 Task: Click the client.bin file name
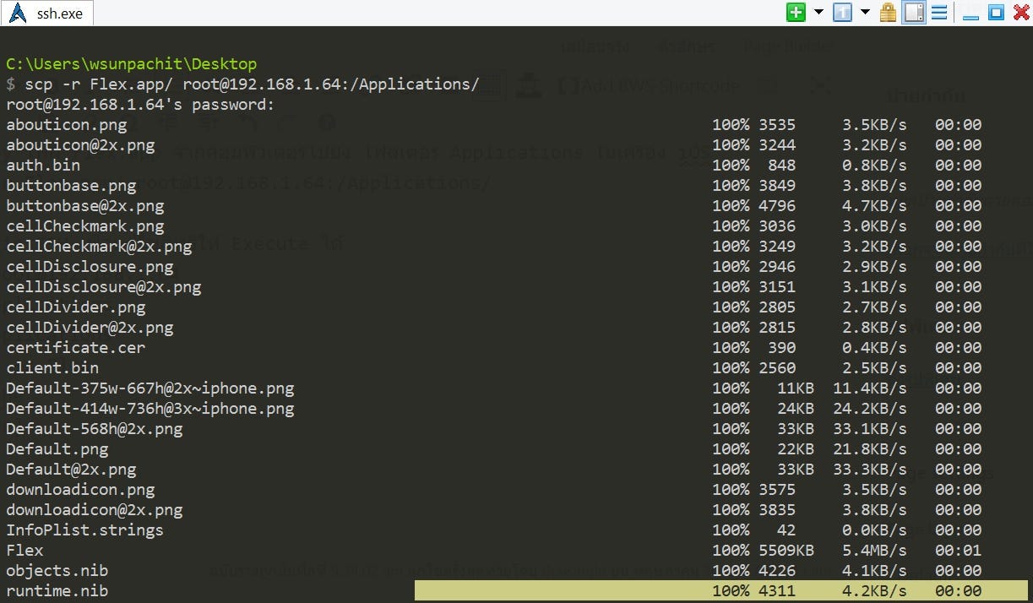52,368
